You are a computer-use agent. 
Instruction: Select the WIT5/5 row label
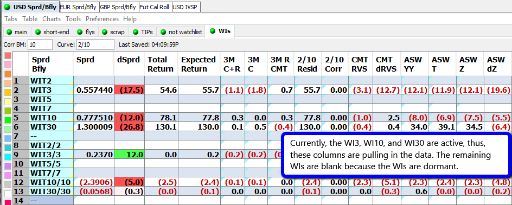(x=52, y=164)
